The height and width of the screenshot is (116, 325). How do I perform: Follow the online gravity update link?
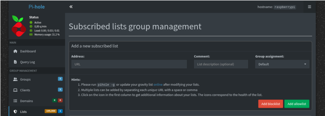[x=158, y=85]
